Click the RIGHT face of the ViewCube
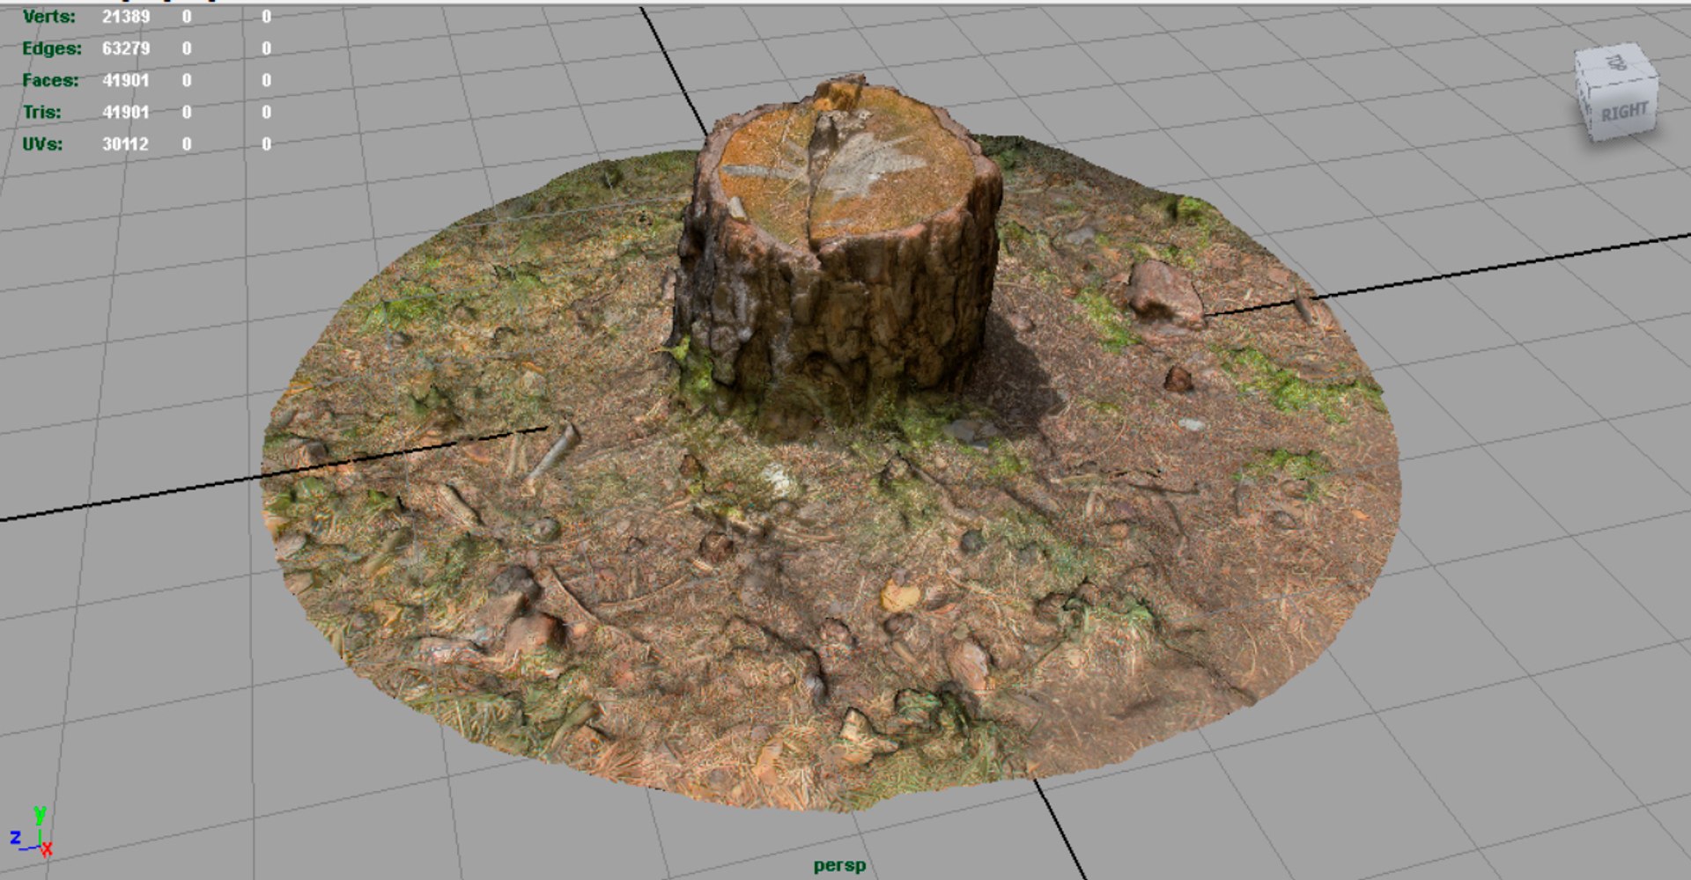The height and width of the screenshot is (880, 1691). click(x=1625, y=112)
